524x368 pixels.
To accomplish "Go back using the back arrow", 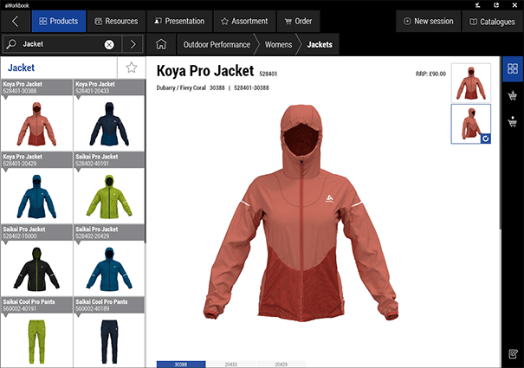I will point(15,21).
